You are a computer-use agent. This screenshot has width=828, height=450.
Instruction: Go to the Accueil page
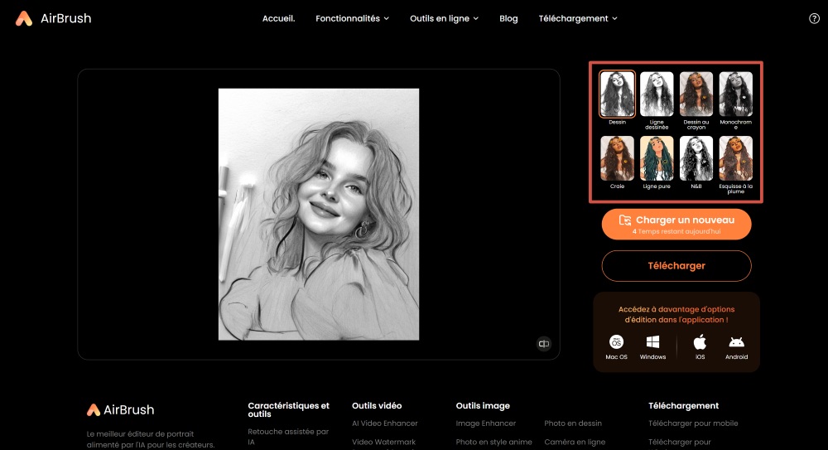point(278,18)
